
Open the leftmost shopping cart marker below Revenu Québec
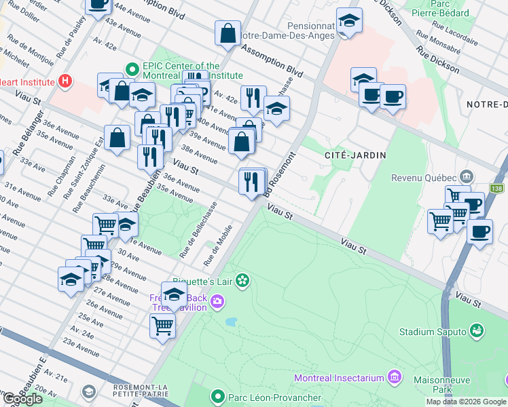[440, 222]
